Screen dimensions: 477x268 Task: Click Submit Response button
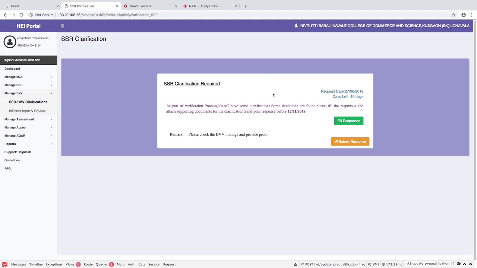(x=350, y=141)
